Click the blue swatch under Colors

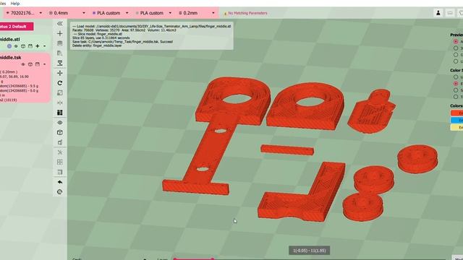click(456, 121)
